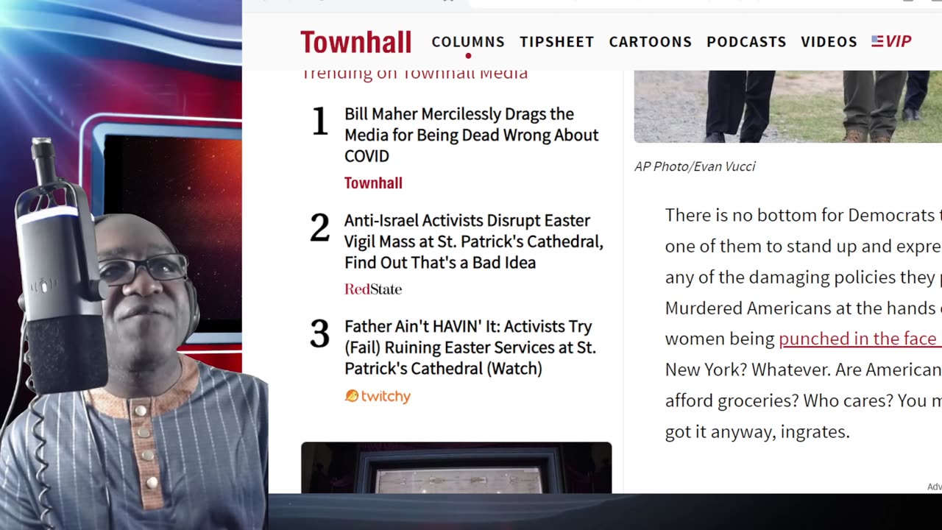942x530 pixels.
Task: Click the 'Trending on Townhall Media' heading
Action: [x=414, y=74]
